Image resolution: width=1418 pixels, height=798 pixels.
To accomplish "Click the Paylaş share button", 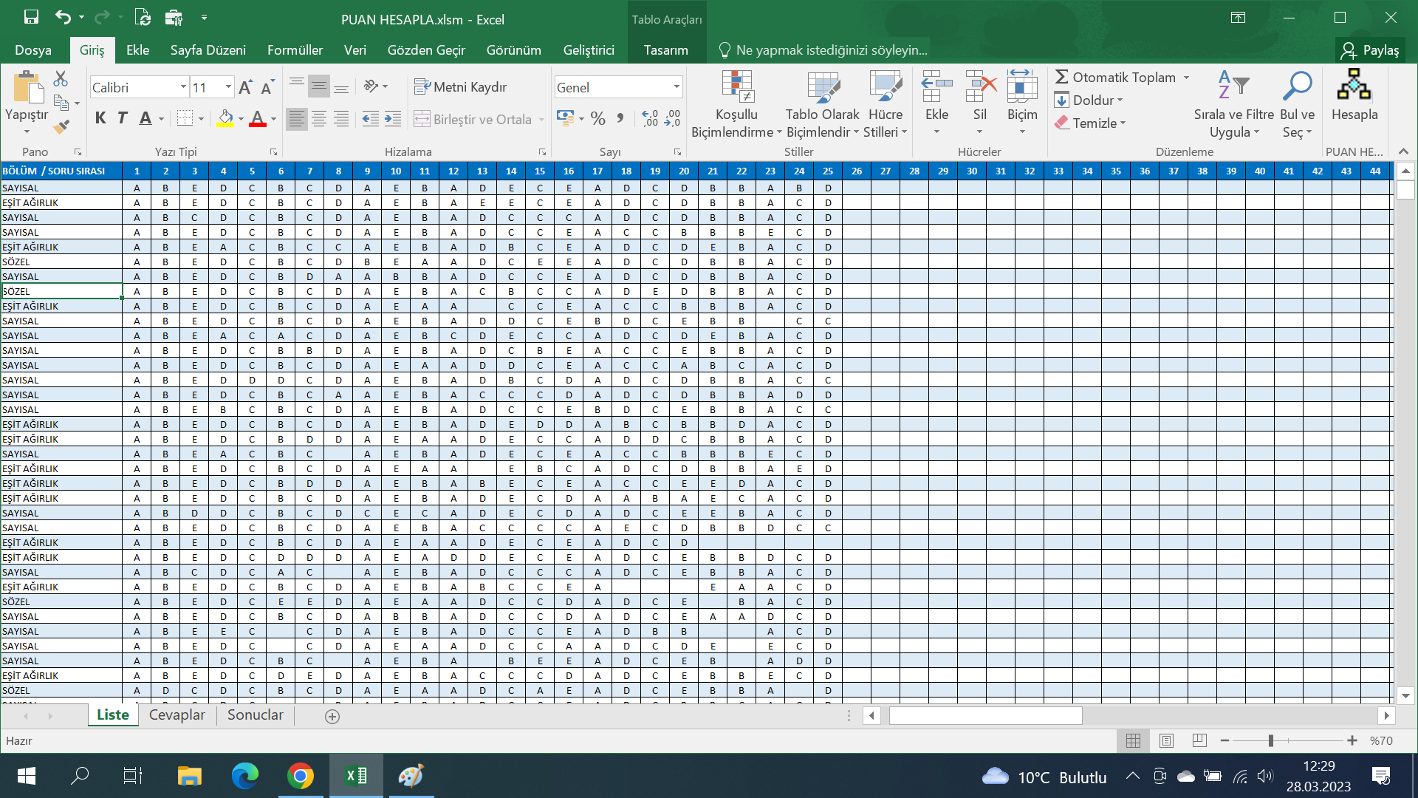I will (1371, 50).
